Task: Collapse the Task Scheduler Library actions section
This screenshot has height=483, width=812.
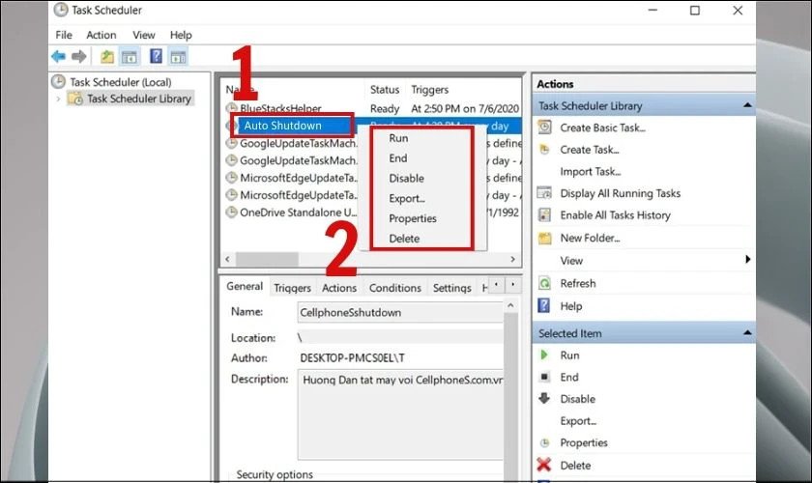Action: click(x=746, y=106)
